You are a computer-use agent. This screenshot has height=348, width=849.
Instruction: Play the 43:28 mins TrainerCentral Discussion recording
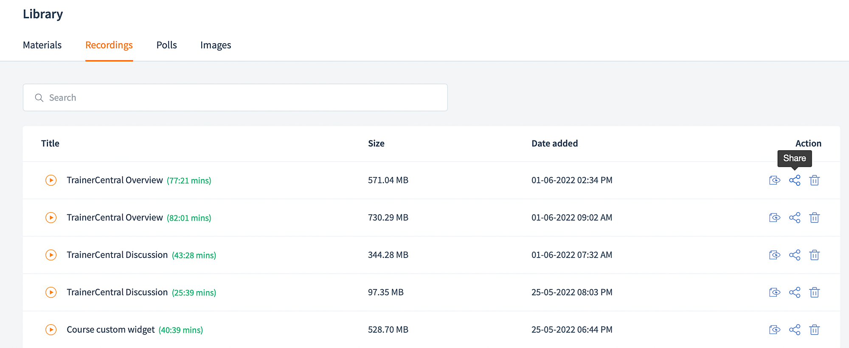[x=51, y=255]
